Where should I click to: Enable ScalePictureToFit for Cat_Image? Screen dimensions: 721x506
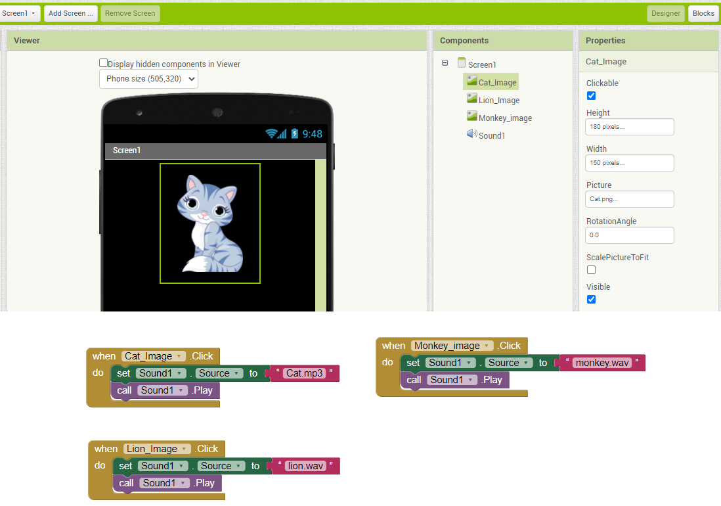[591, 269]
